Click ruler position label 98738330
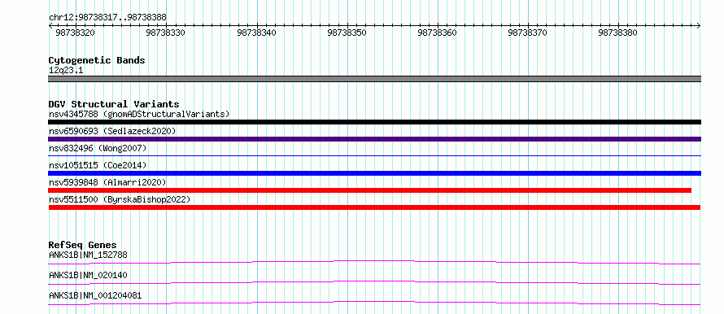 click(x=165, y=33)
